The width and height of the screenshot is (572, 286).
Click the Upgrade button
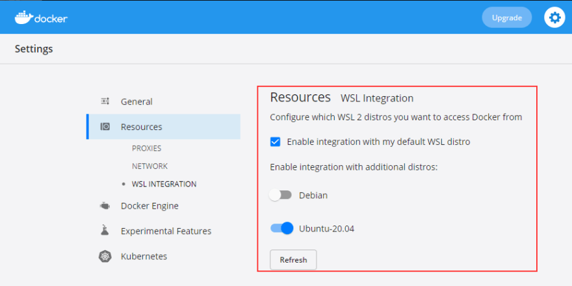coord(507,18)
